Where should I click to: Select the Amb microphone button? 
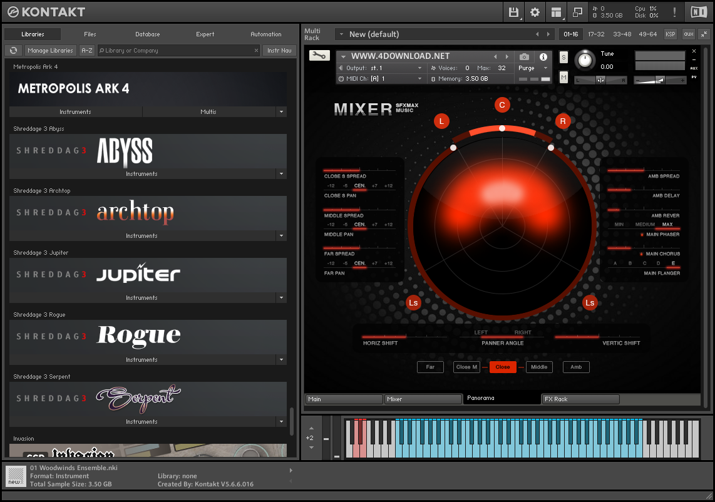(x=576, y=367)
